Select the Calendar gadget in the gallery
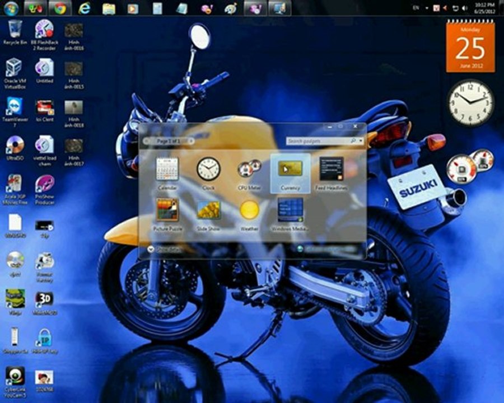 (x=167, y=174)
